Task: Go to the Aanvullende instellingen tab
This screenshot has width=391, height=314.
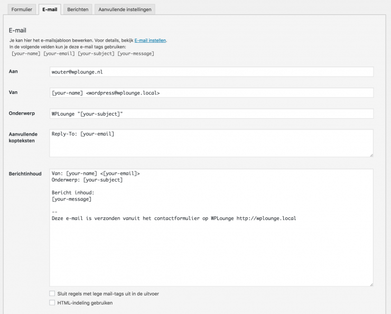Action: (125, 9)
